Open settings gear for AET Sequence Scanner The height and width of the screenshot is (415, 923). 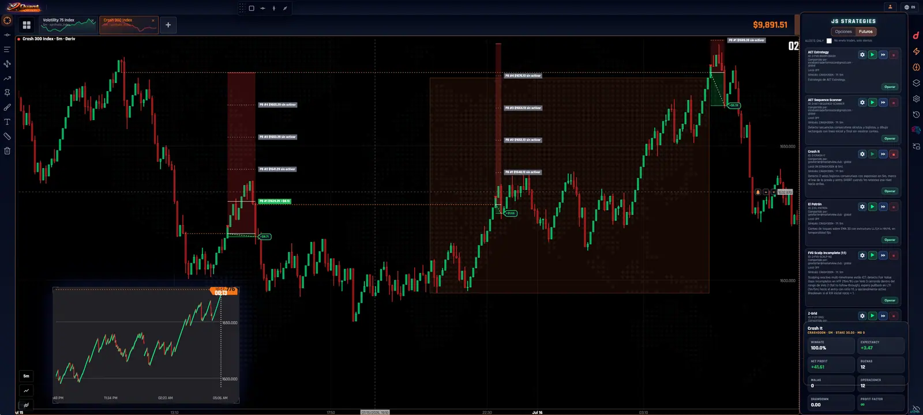coord(862,103)
